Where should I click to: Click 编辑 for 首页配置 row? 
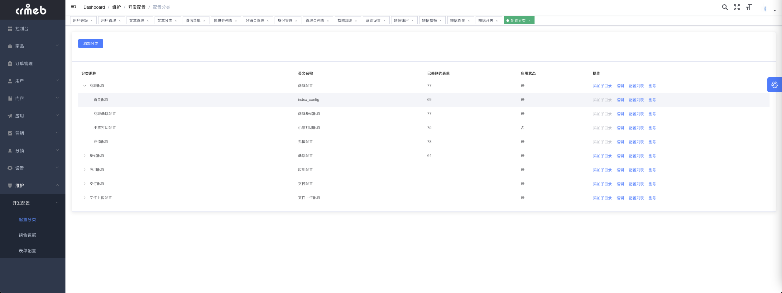[x=620, y=100]
